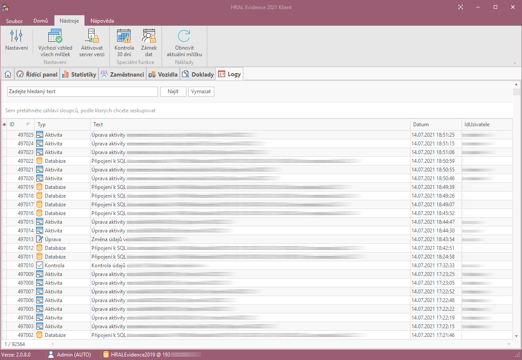Image resolution: width=522 pixels, height=360 pixels.
Task: Click the 1 / 92564 record counter
Action: (15, 344)
